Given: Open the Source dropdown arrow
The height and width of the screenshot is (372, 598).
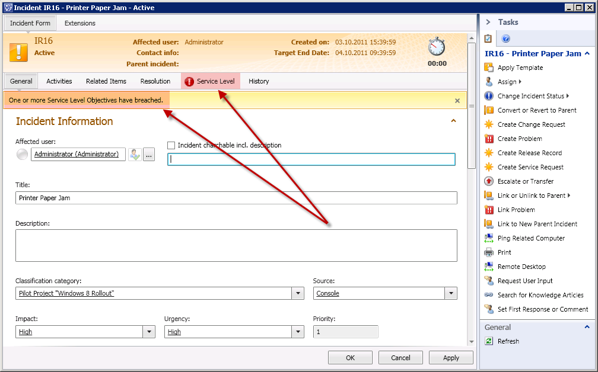Looking at the screenshot, I should coord(451,294).
